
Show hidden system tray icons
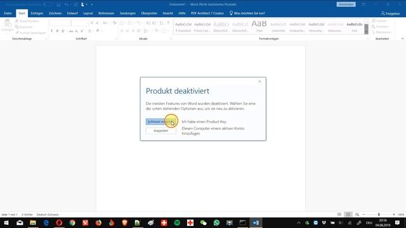pyautogui.click(x=299, y=222)
